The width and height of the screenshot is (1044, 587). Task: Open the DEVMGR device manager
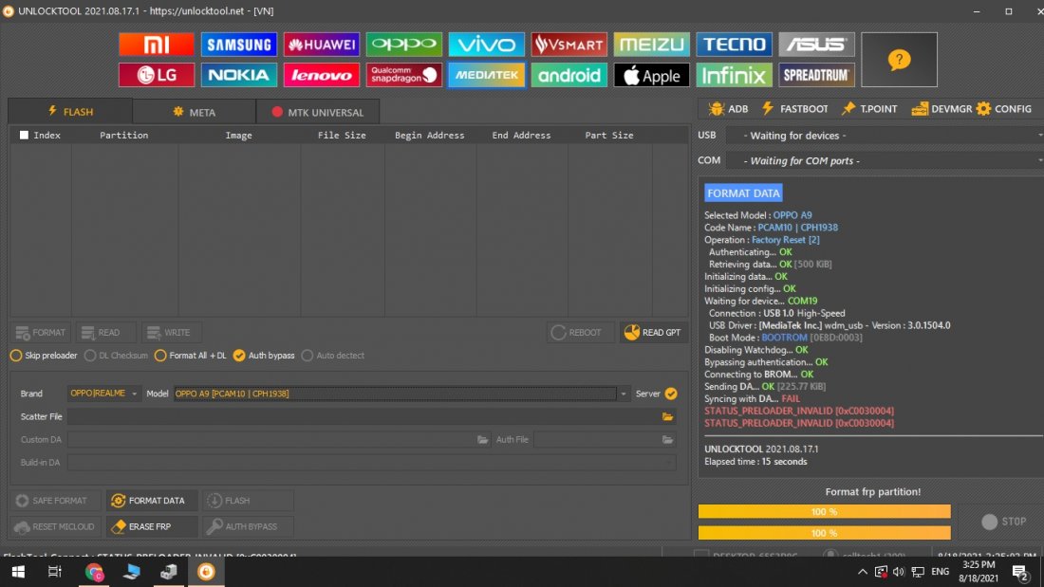click(x=941, y=108)
